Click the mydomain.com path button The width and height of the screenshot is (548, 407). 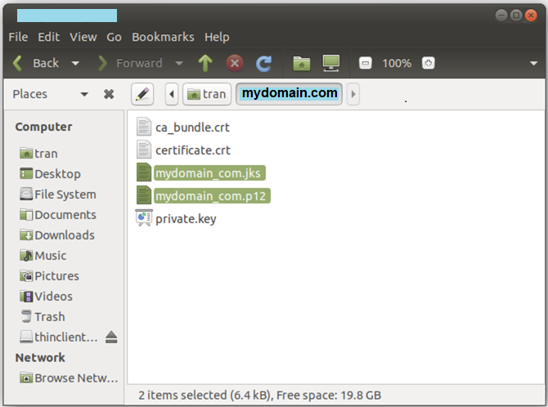point(289,94)
